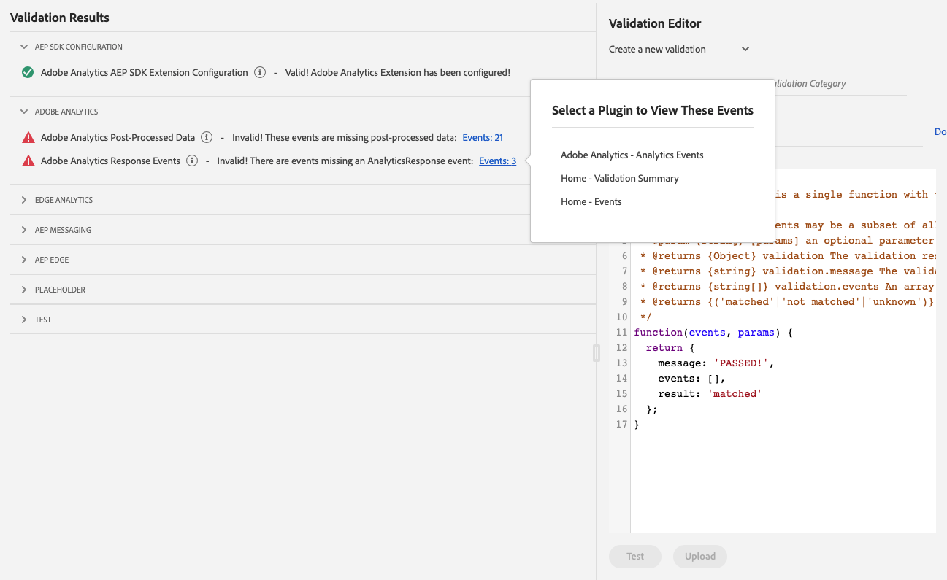The height and width of the screenshot is (580, 947).
Task: Click info icon beside Adobe Analytics Post-Processed Data
Action: click(207, 137)
